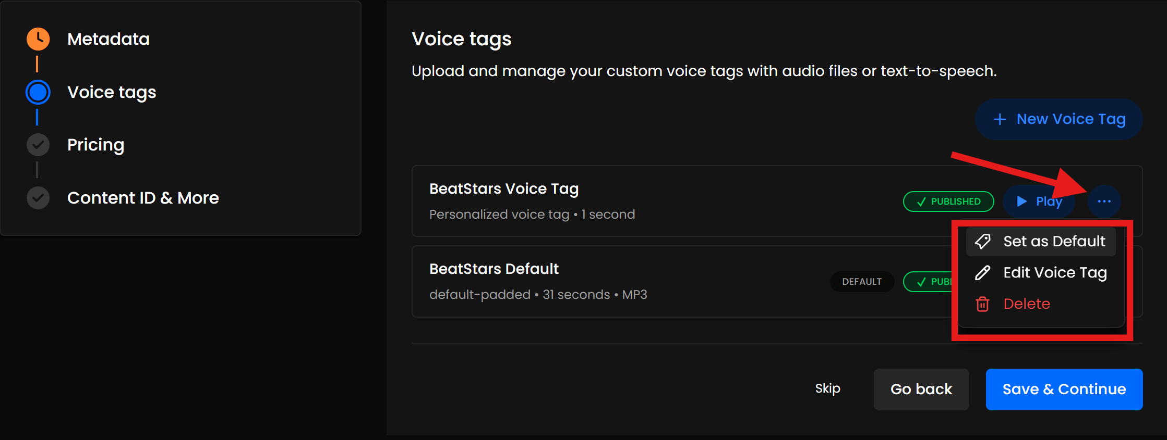1167x440 pixels.
Task: Click the Skip link
Action: (x=827, y=388)
